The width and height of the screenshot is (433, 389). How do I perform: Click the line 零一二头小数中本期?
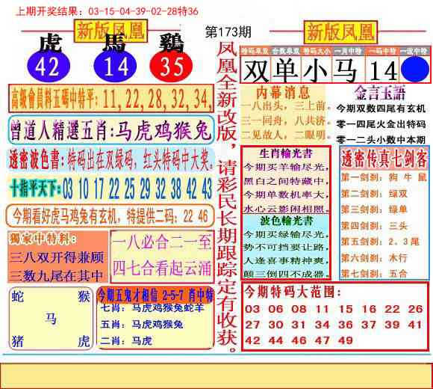tap(381, 140)
